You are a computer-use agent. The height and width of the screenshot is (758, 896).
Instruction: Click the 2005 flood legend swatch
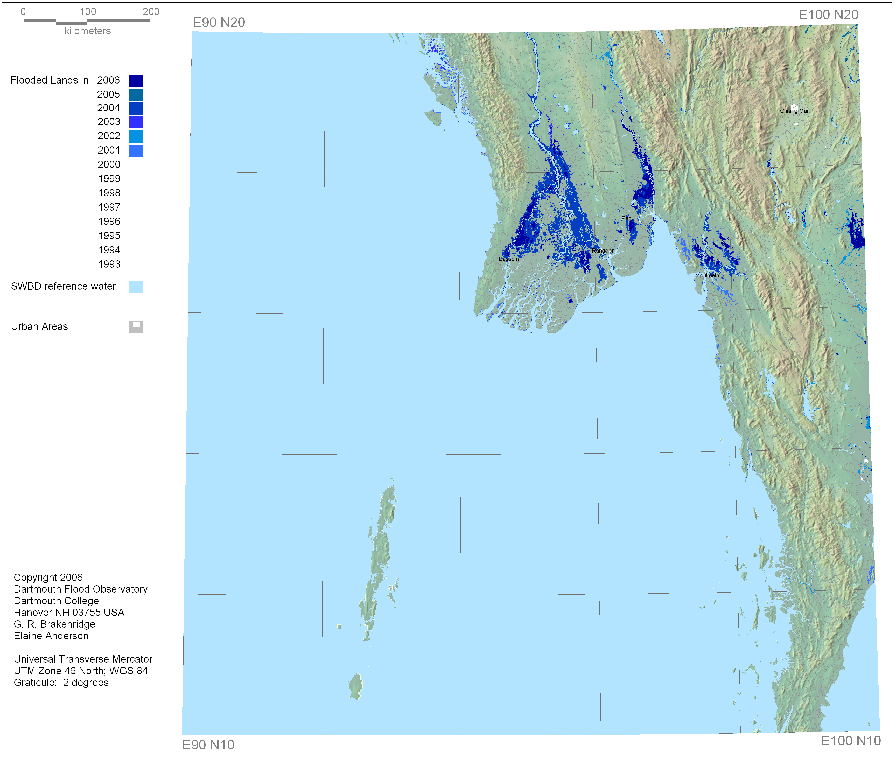click(136, 95)
